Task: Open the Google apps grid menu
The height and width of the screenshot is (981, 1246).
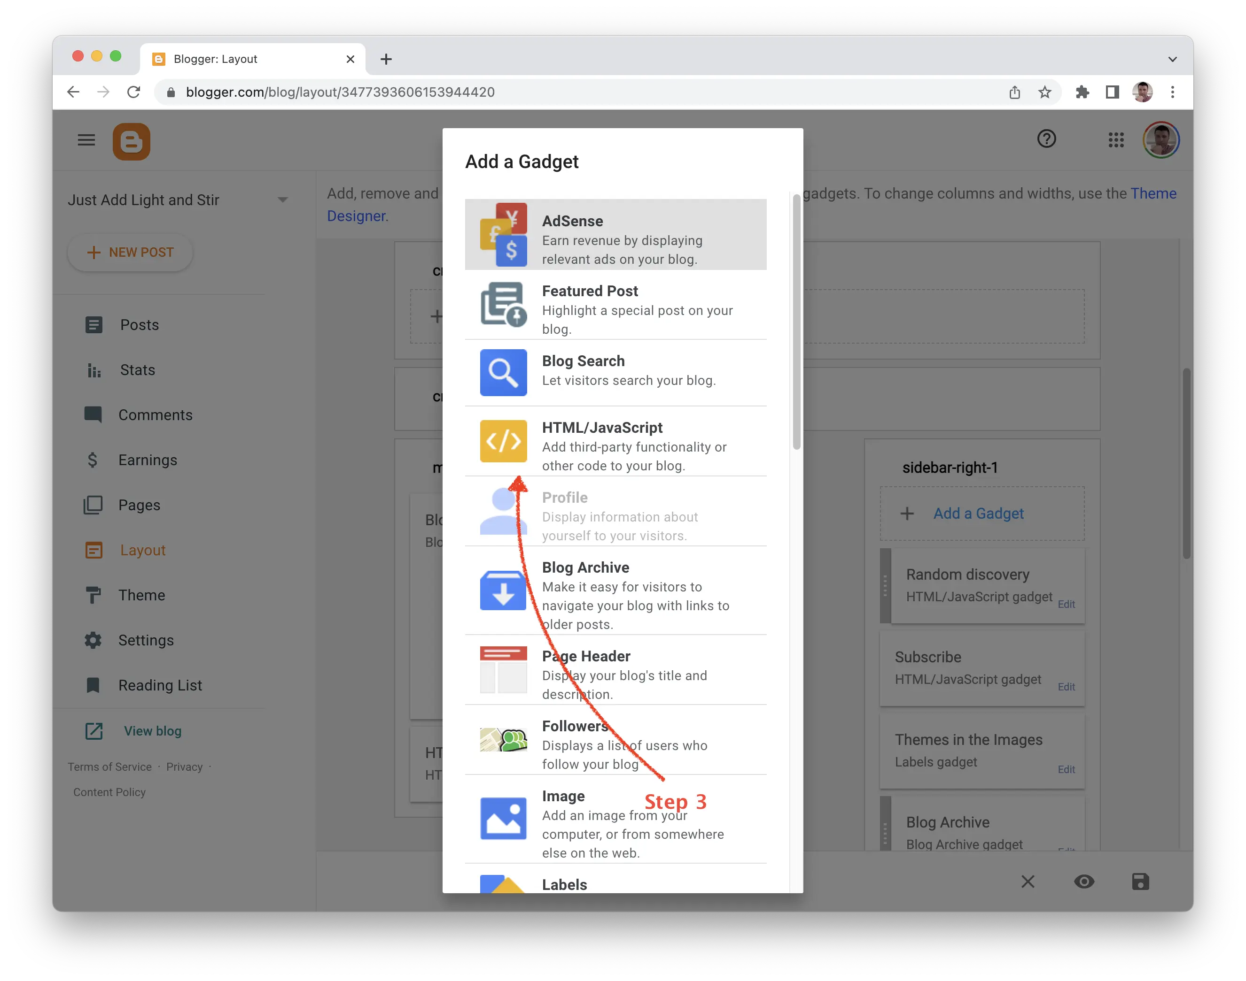Action: tap(1115, 139)
